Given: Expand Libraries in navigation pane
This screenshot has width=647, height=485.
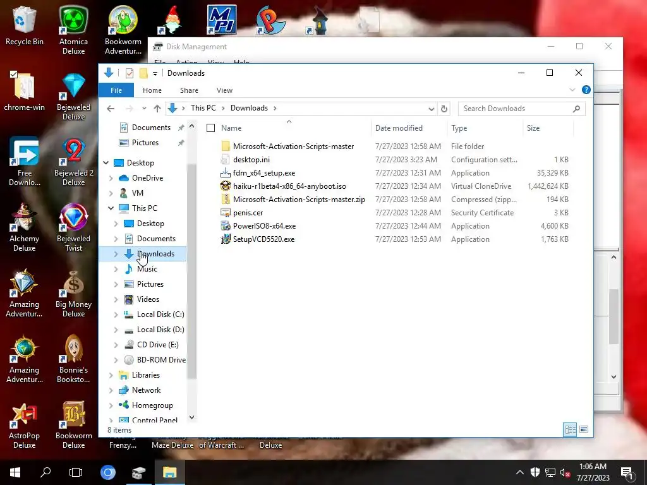Looking at the screenshot, I should click(111, 375).
